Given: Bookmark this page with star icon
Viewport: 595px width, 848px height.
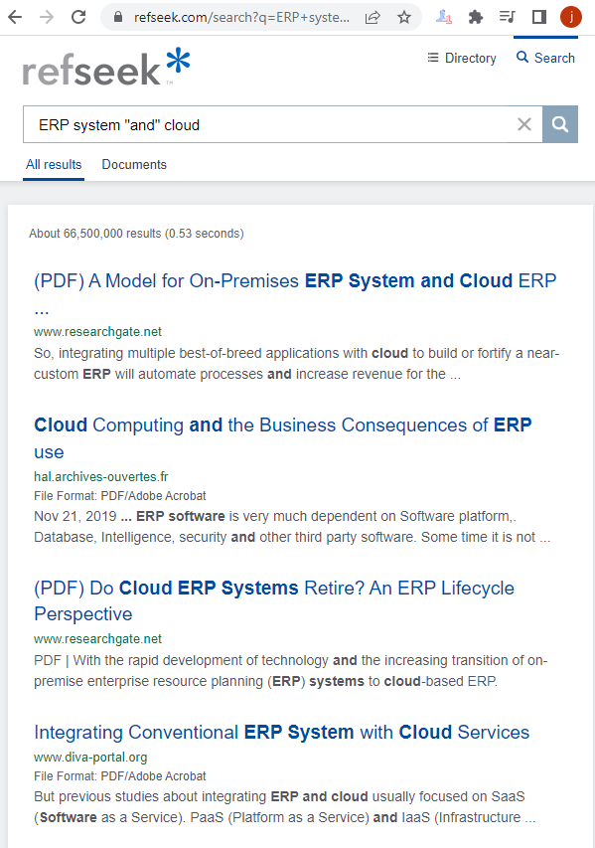Looking at the screenshot, I should pos(403,17).
